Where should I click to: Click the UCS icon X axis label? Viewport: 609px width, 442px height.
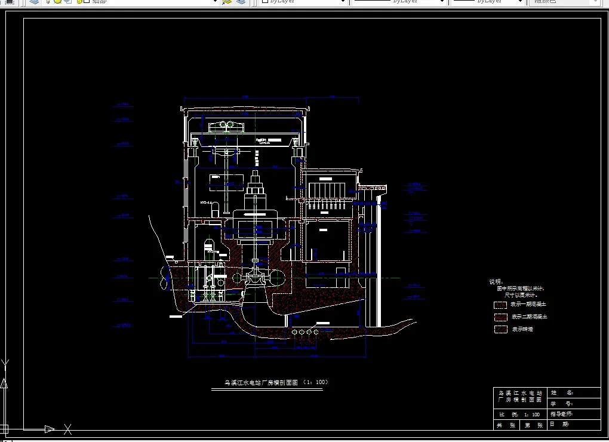67,429
